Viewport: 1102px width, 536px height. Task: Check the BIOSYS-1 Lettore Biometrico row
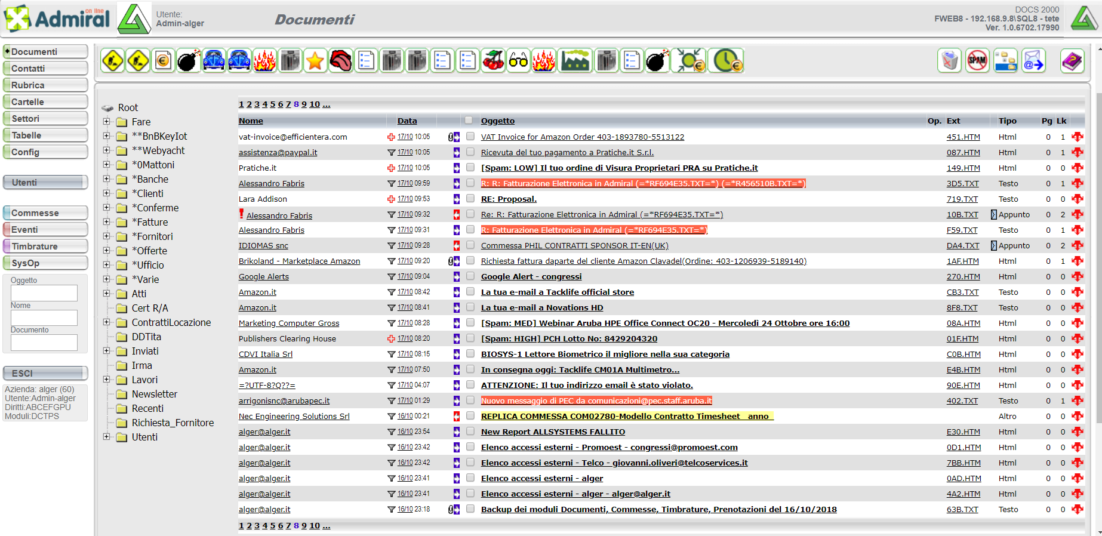click(x=470, y=354)
